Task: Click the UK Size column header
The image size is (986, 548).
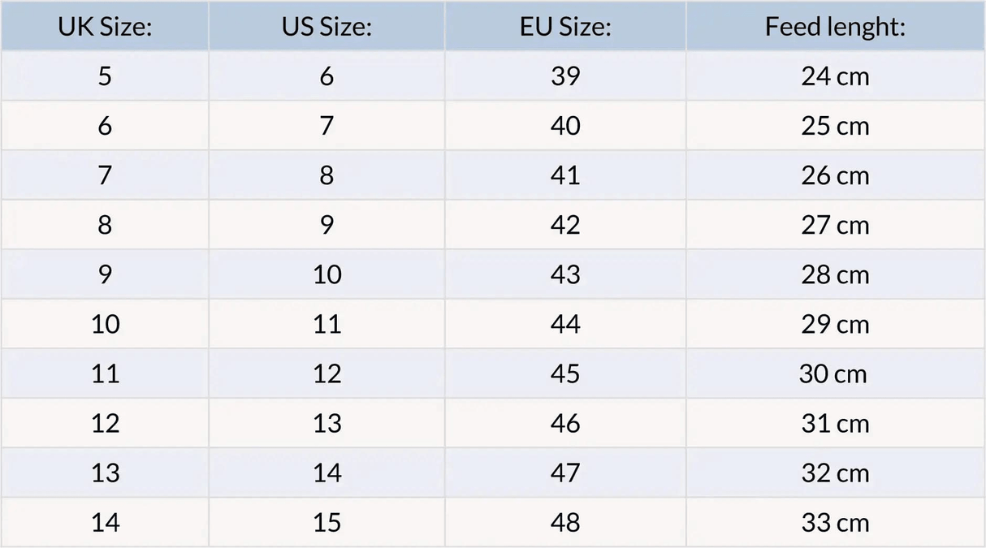Action: [x=105, y=27]
